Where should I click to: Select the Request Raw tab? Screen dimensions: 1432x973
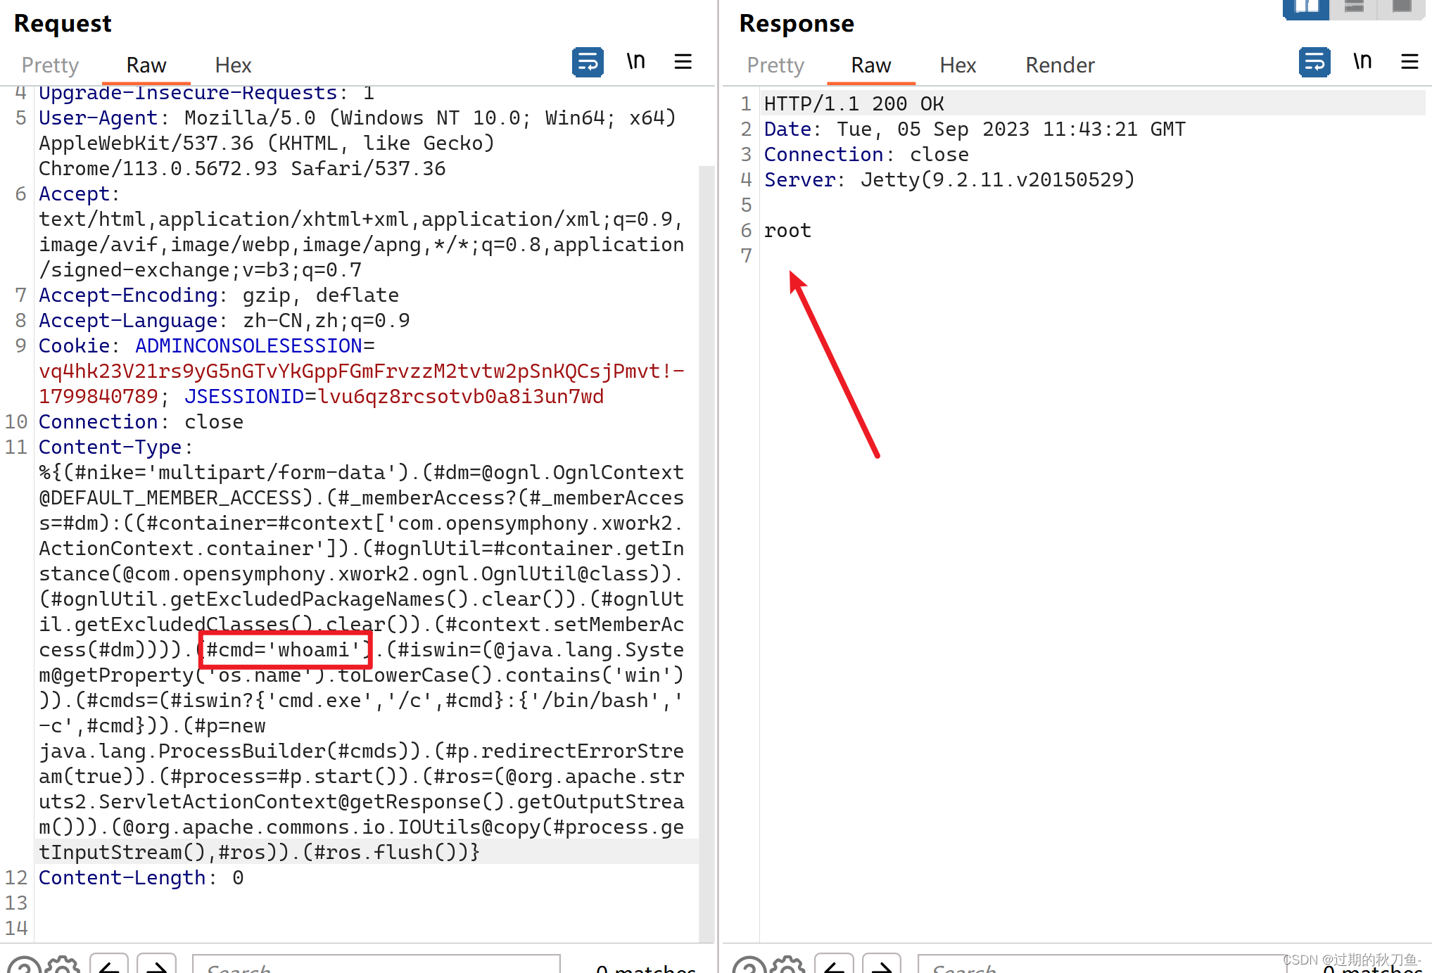coord(146,65)
